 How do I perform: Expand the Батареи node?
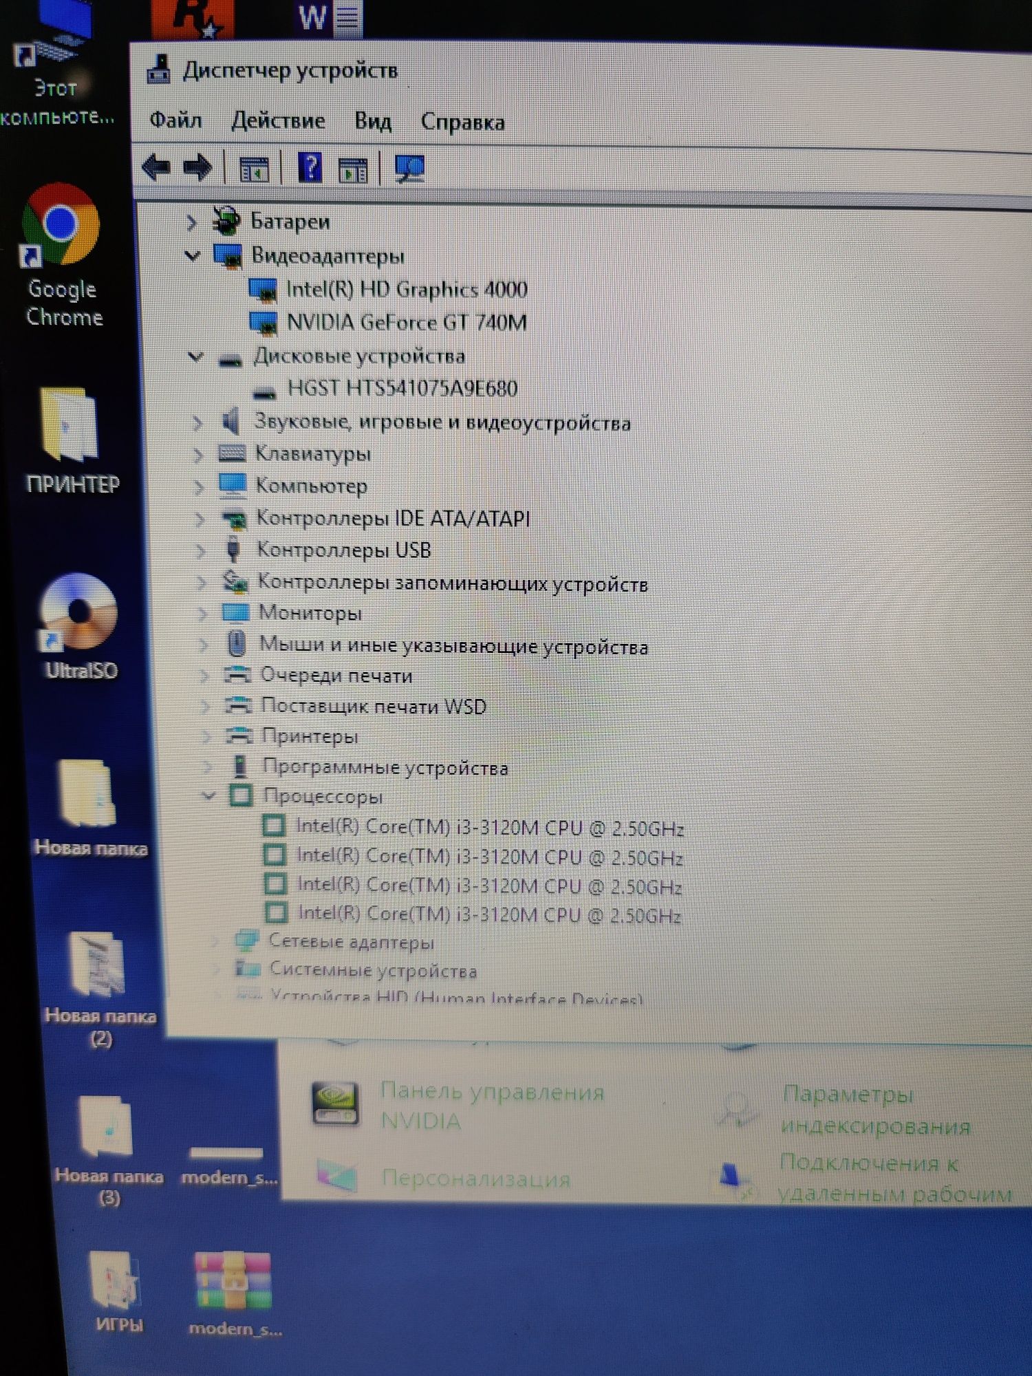[192, 222]
